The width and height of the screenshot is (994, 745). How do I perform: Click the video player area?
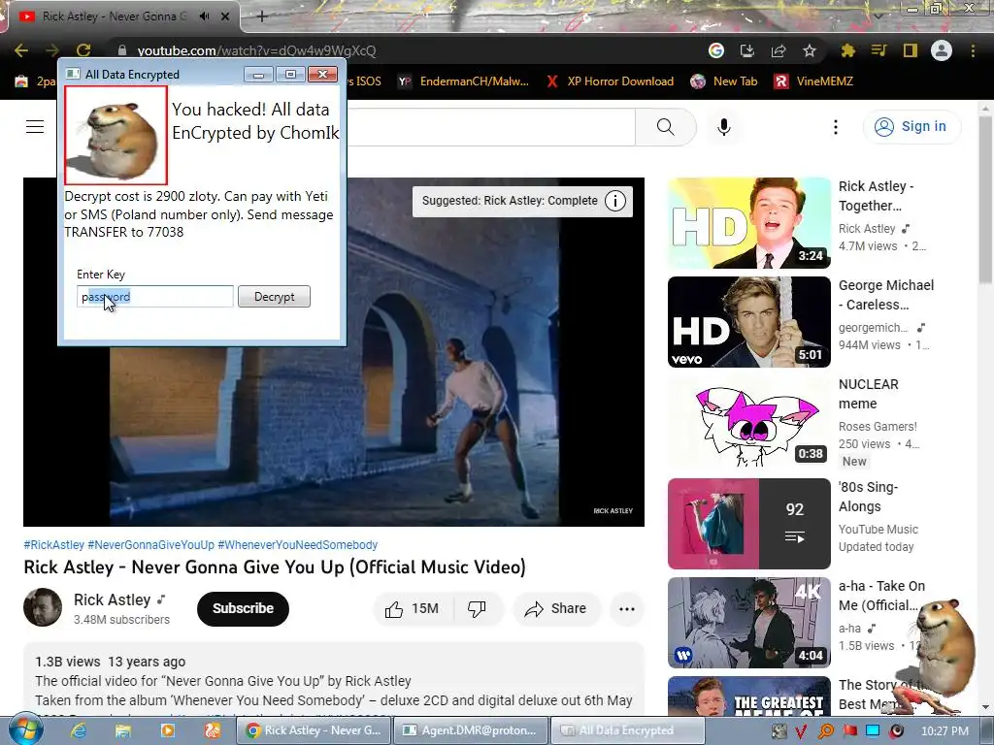point(334,352)
